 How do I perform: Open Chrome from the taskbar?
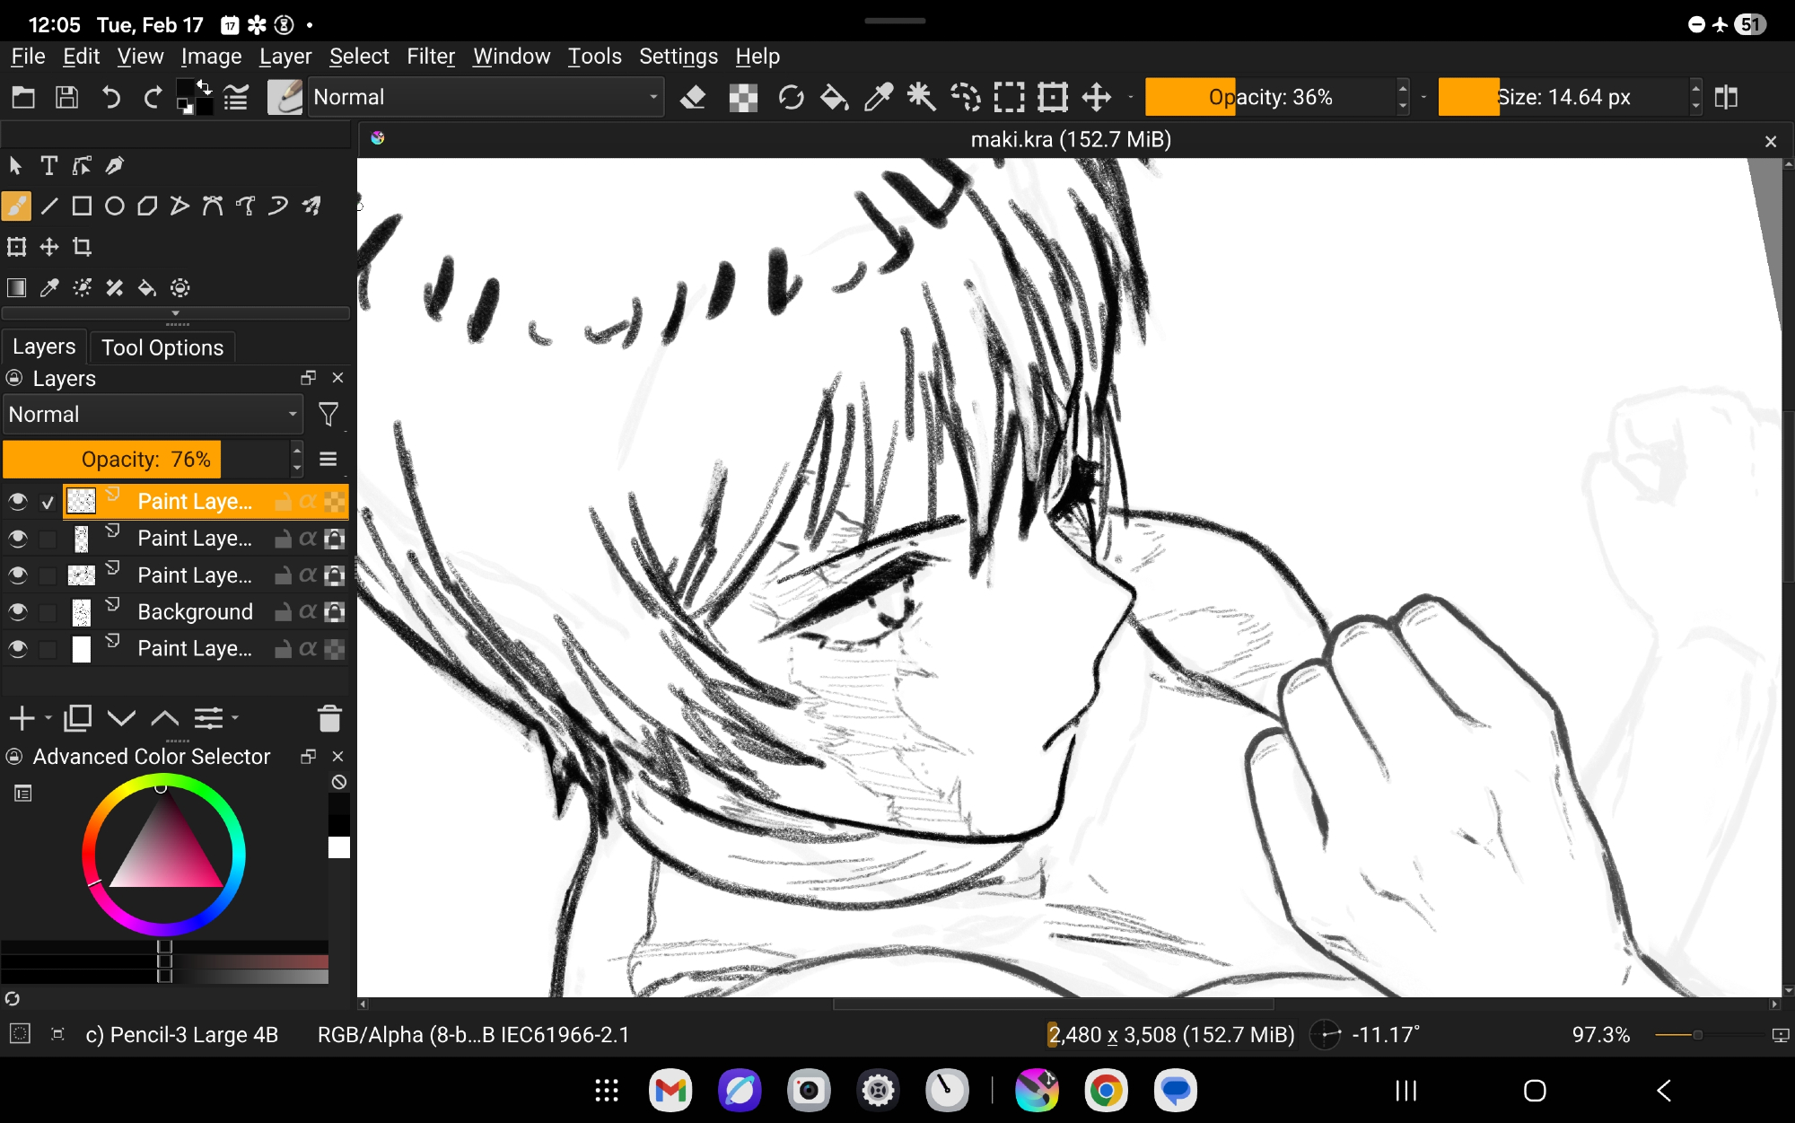(1106, 1091)
